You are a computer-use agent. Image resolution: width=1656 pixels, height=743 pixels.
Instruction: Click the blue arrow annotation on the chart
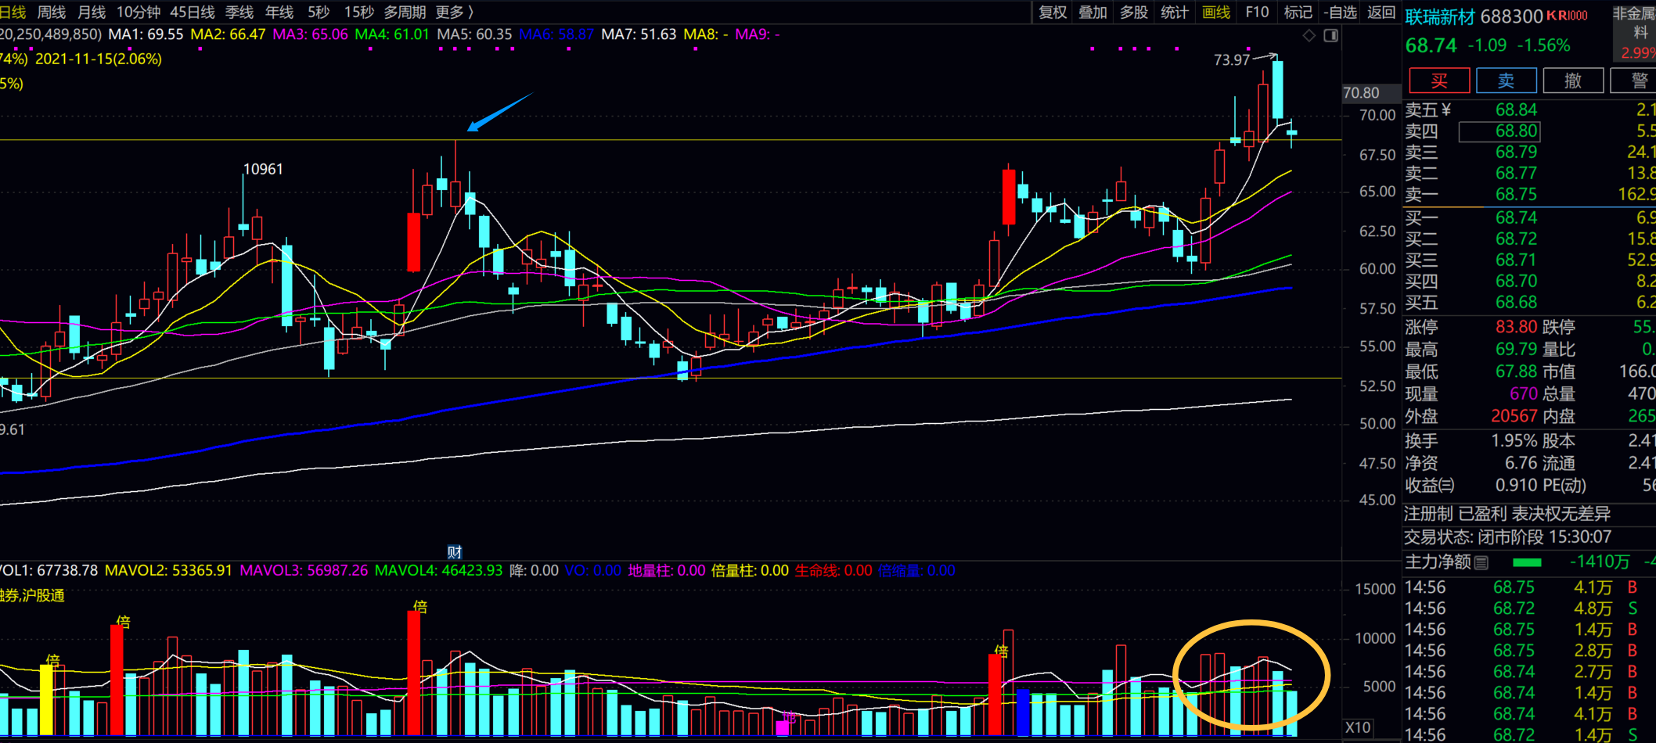(x=499, y=112)
